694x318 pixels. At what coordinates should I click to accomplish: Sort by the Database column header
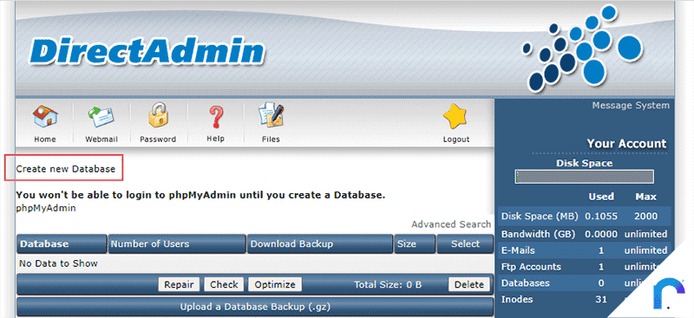(x=62, y=243)
